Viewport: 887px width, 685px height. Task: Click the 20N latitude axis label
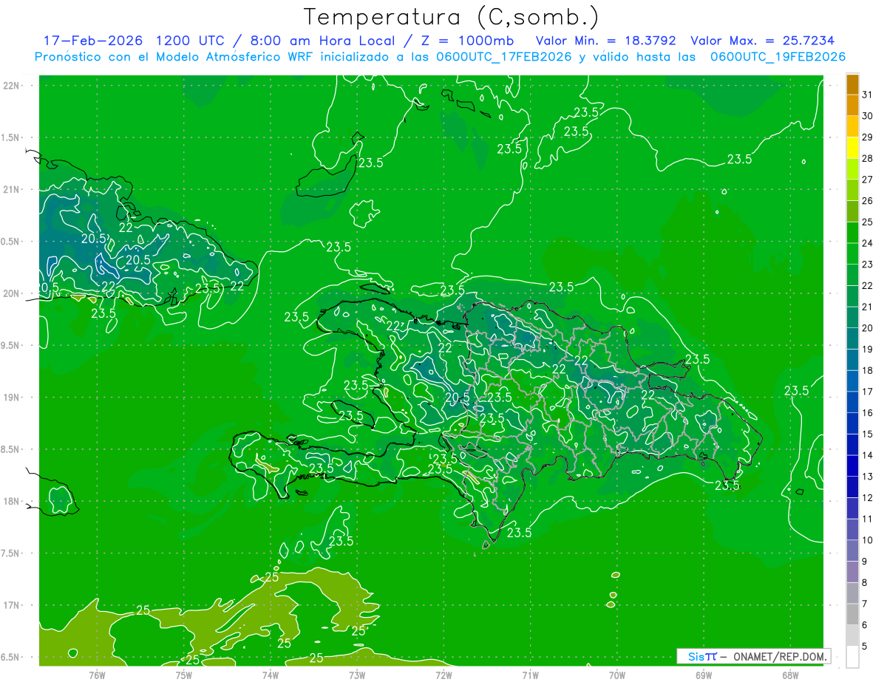(12, 294)
